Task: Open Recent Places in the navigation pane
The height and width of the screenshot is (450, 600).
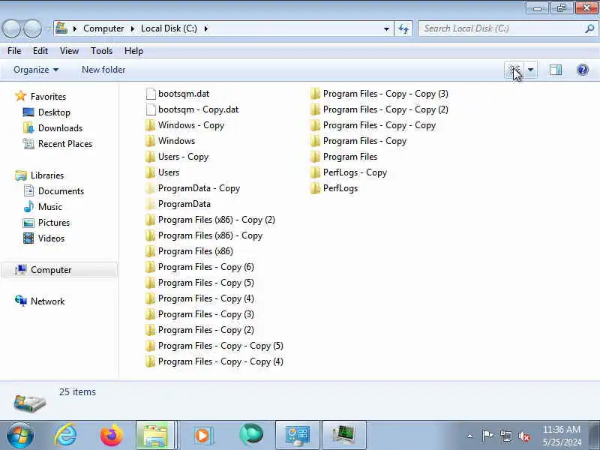Action: pos(65,144)
